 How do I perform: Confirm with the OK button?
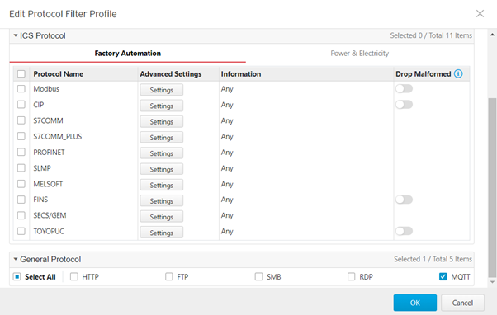point(415,303)
